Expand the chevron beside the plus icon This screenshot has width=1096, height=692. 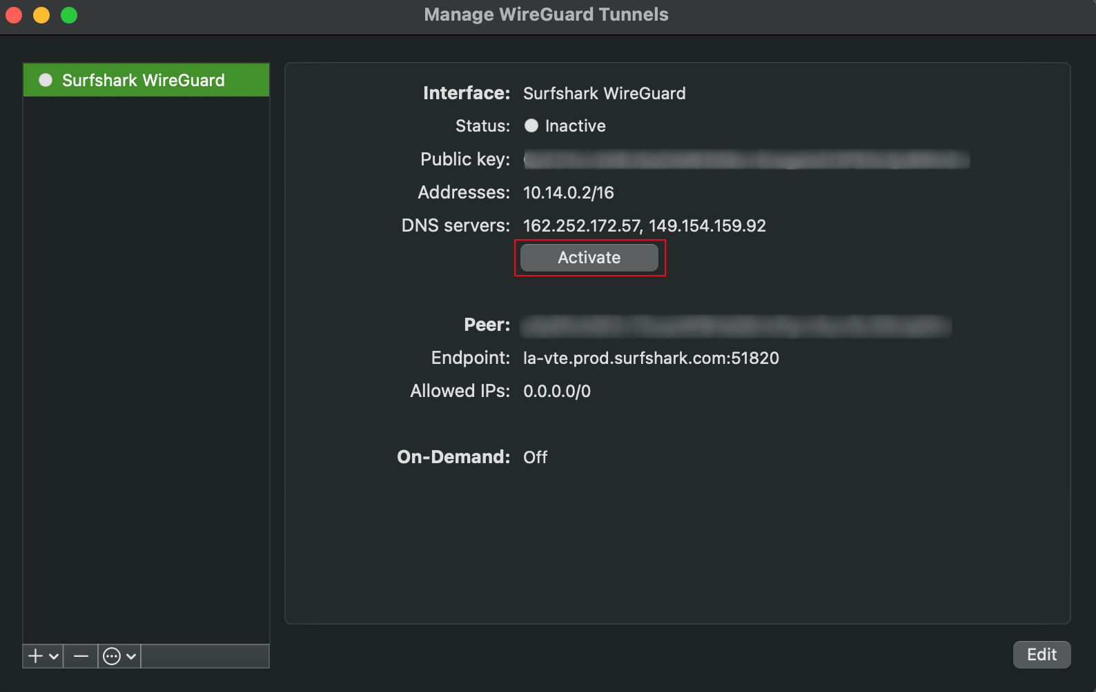[54, 657]
